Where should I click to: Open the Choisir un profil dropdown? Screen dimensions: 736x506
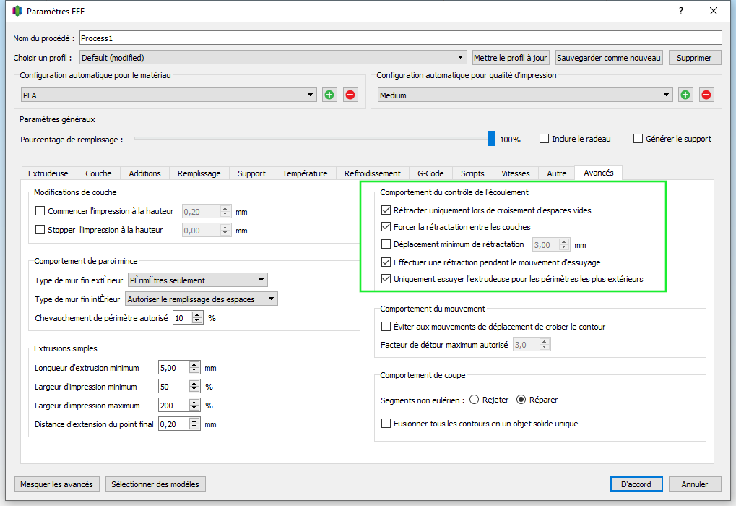tap(273, 57)
